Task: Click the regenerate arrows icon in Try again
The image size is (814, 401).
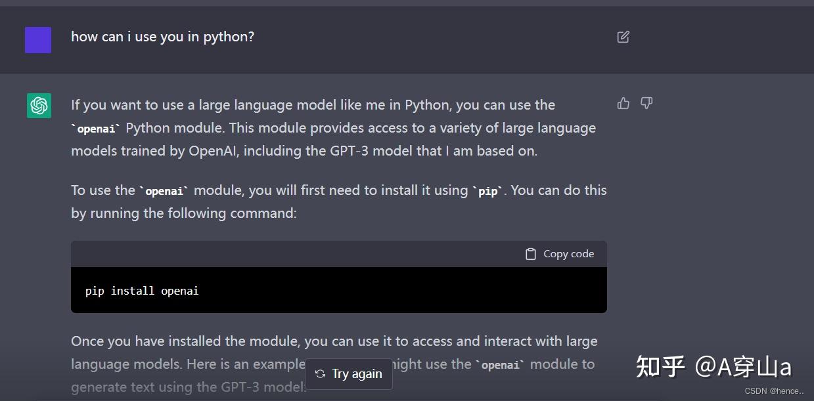Action: click(320, 374)
